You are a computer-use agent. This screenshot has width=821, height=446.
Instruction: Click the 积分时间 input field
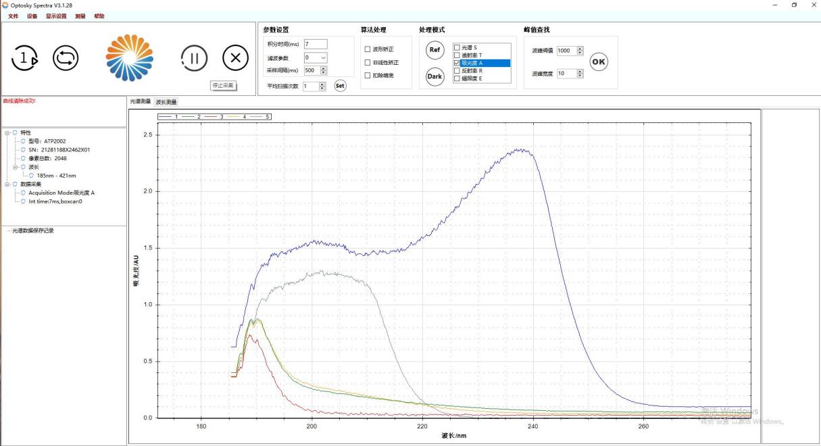pyautogui.click(x=315, y=45)
